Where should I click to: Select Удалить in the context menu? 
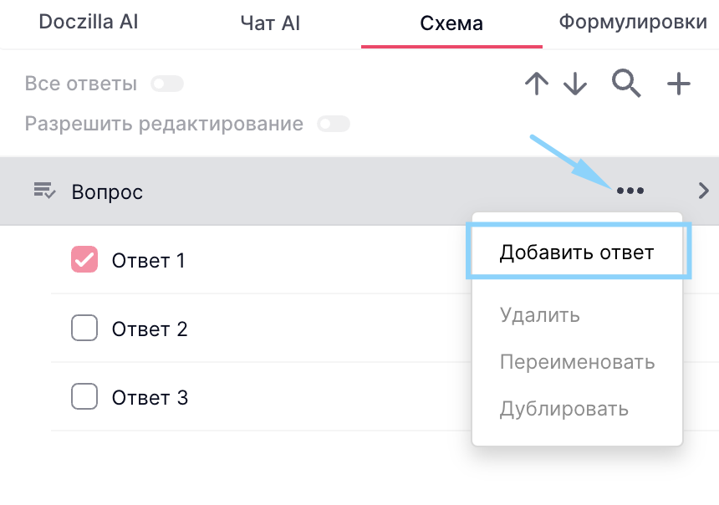(540, 315)
